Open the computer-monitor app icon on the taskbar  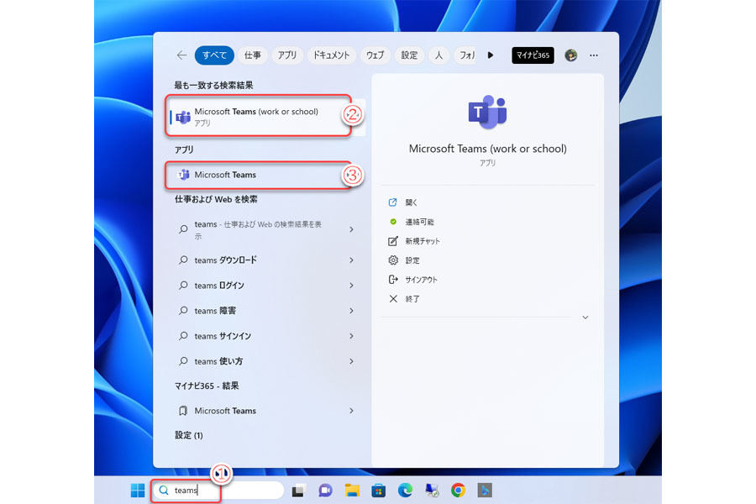pyautogui.click(x=432, y=491)
